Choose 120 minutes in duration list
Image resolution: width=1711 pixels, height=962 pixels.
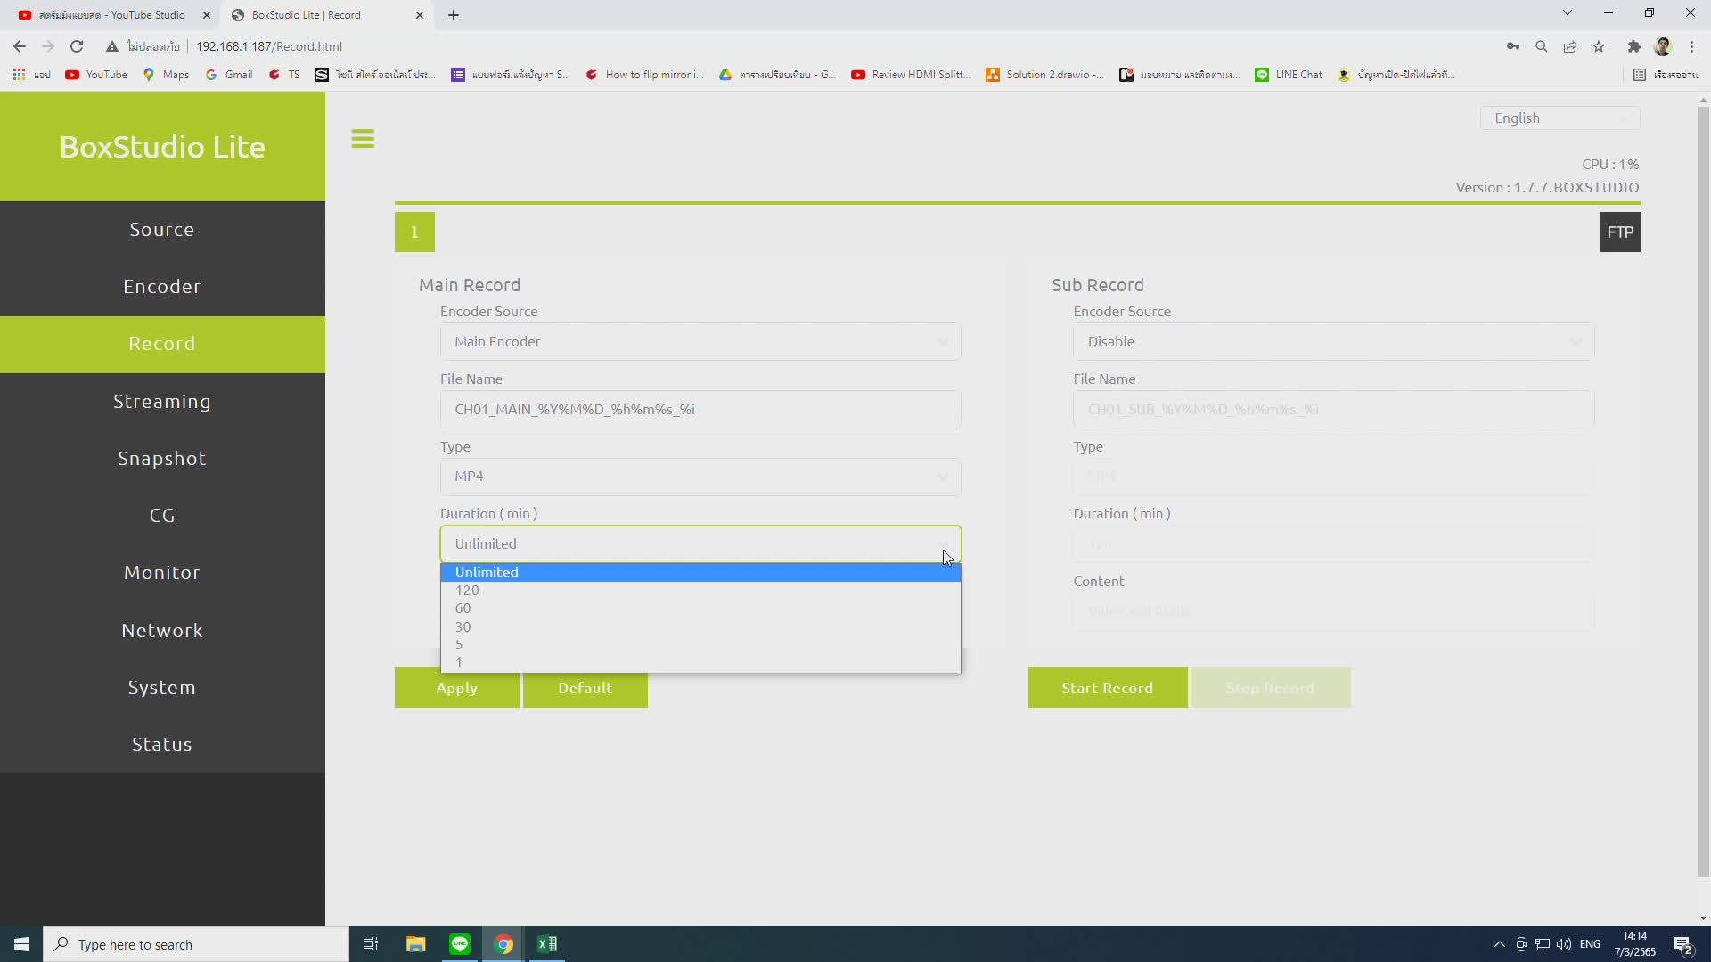pyautogui.click(x=700, y=590)
